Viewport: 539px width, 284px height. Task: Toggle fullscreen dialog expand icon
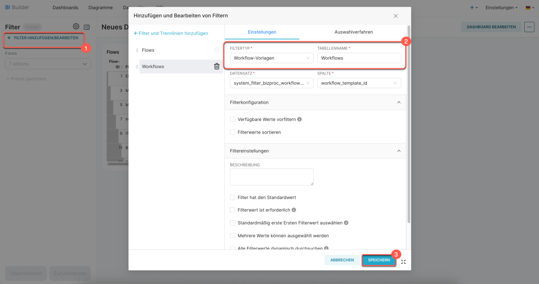point(403,262)
